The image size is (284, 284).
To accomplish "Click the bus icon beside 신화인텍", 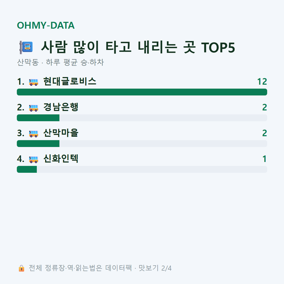I will (x=34, y=159).
